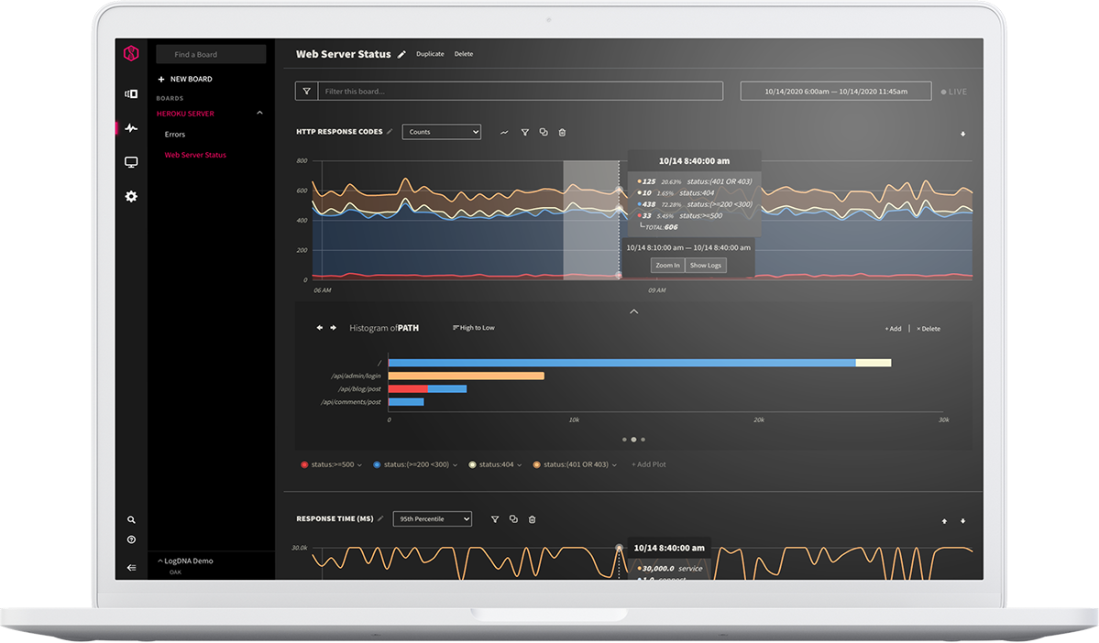The height and width of the screenshot is (643, 1099).
Task: Open the 95th Percentile dropdown
Action: 432,518
